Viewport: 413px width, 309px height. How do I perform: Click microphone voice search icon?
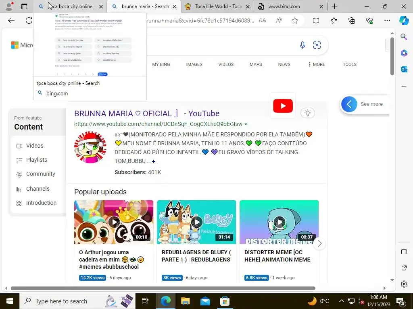pos(302,45)
